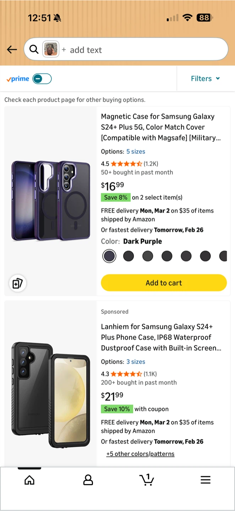Expand the Filters dropdown
Viewport: 235px width, 511px height.
click(x=206, y=78)
